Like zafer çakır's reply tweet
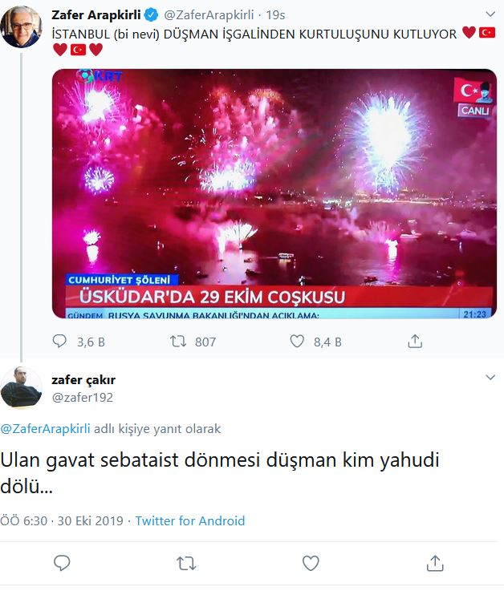Image resolution: width=504 pixels, height=591 pixels. tap(311, 563)
